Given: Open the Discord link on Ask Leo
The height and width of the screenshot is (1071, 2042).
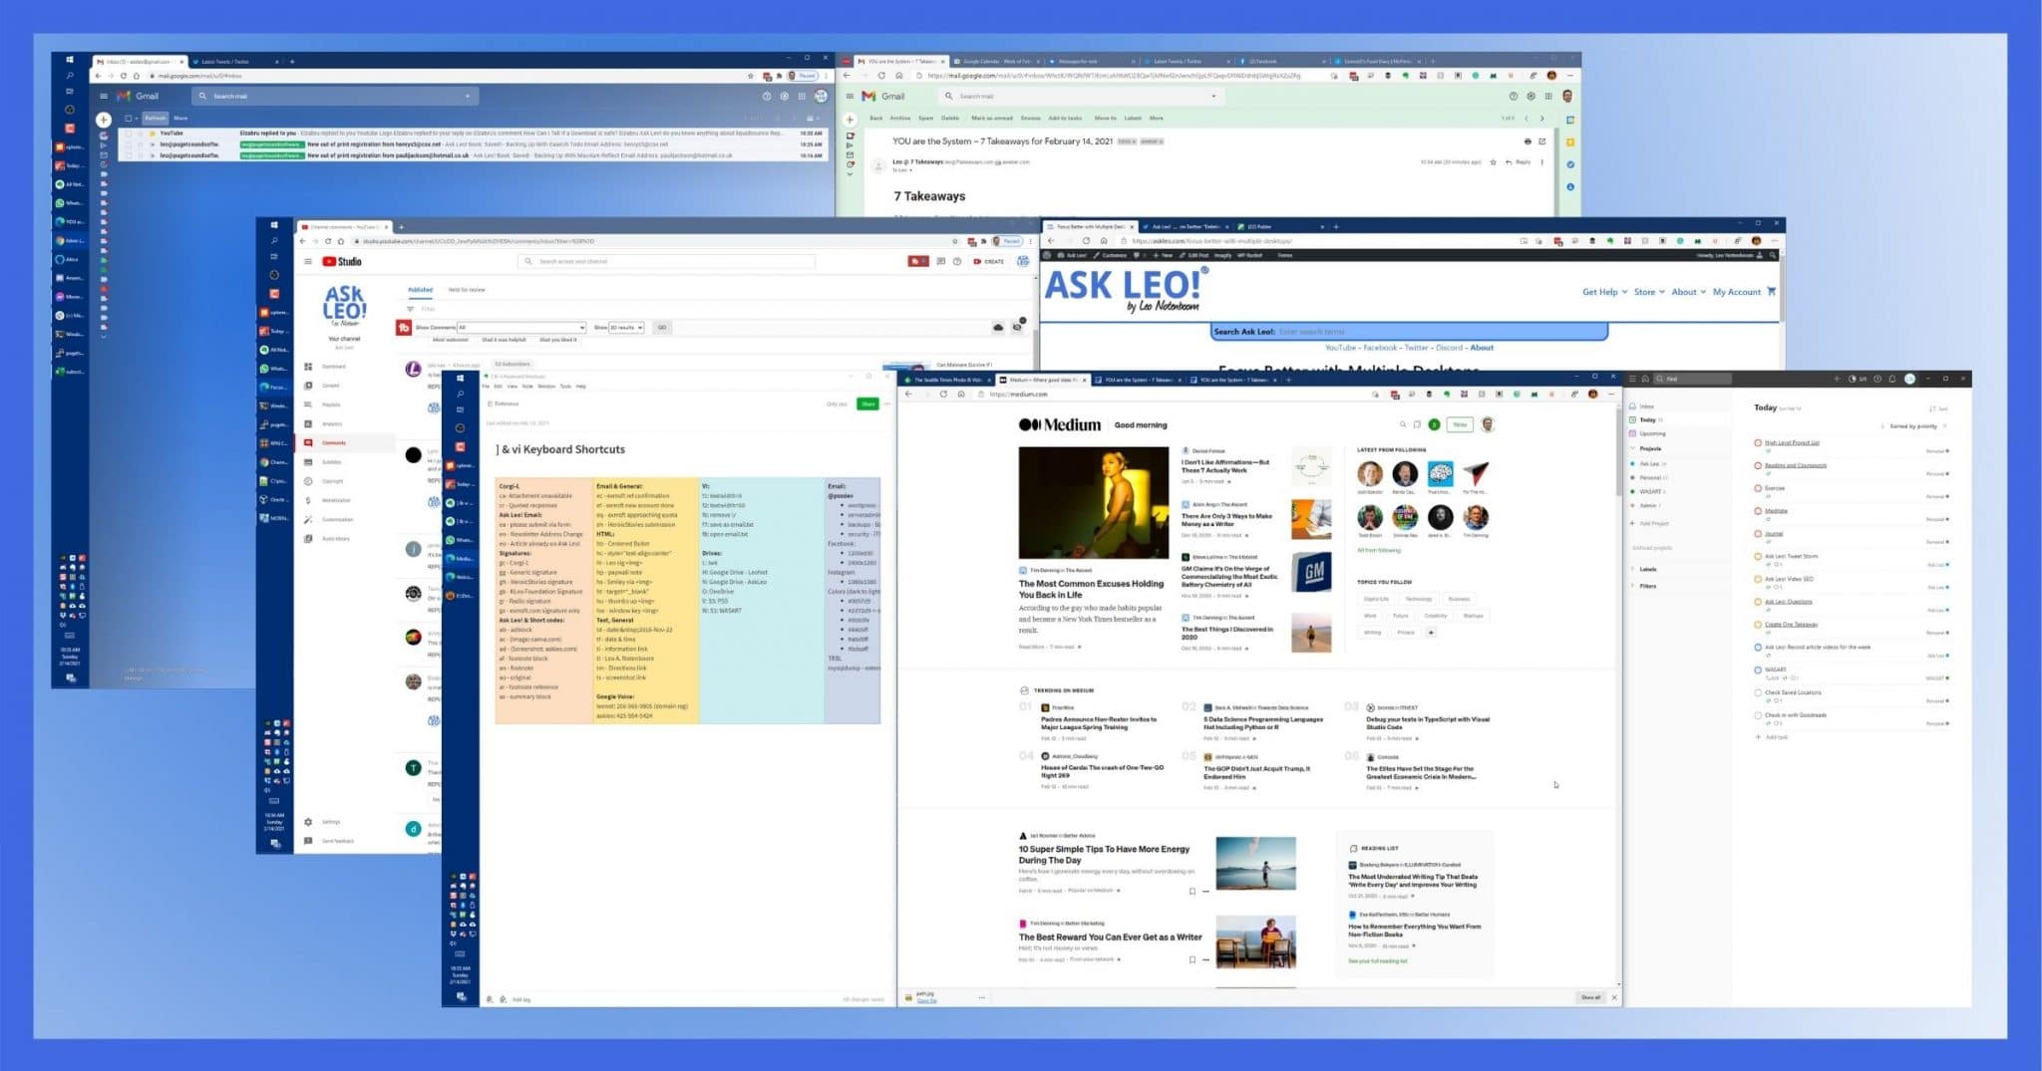Looking at the screenshot, I should [1451, 348].
